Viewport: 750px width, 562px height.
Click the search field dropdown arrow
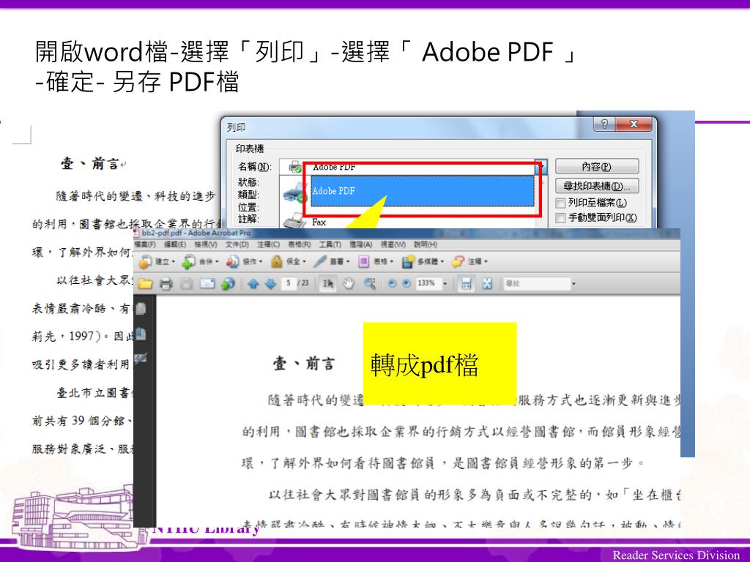pyautogui.click(x=573, y=284)
